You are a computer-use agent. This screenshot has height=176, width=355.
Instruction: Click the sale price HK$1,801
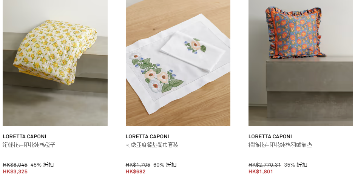tap(261, 171)
